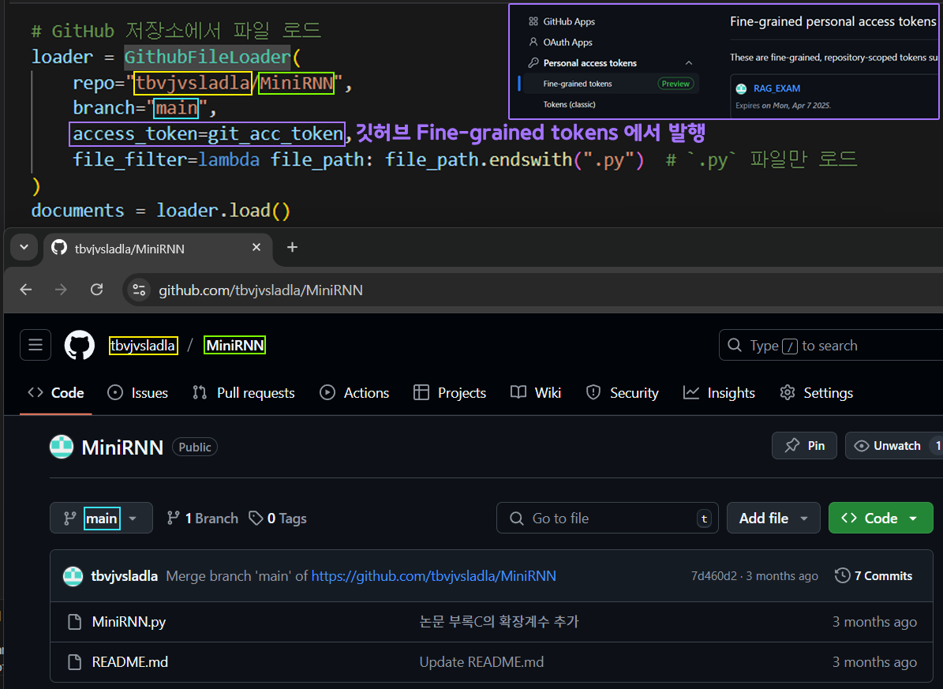Expand the Add file dropdown
The image size is (943, 689).
(773, 518)
